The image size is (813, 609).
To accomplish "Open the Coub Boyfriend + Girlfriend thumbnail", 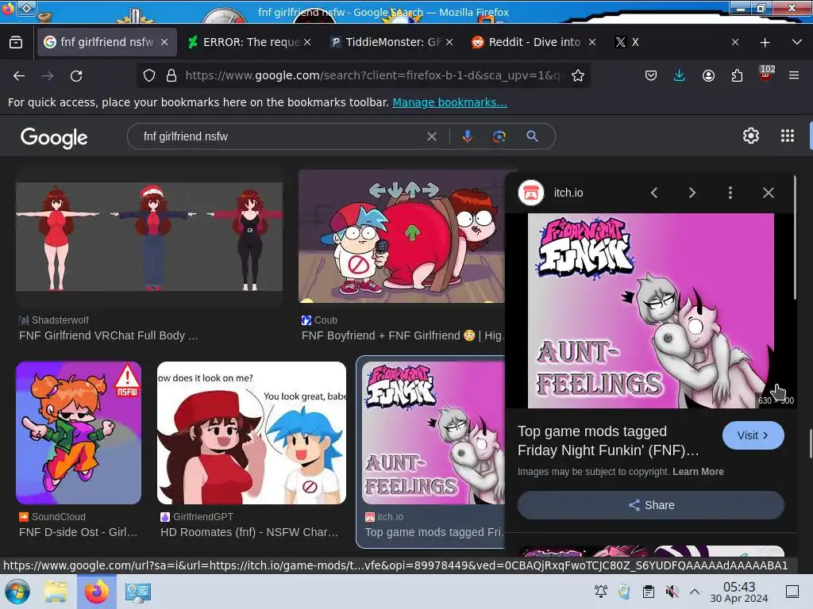I will point(402,236).
